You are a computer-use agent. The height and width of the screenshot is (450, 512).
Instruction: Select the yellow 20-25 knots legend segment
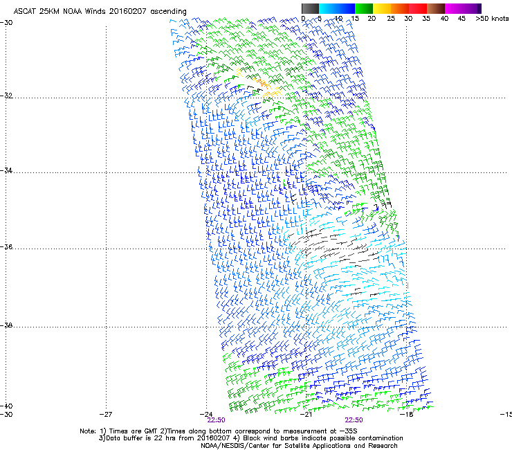click(382, 8)
